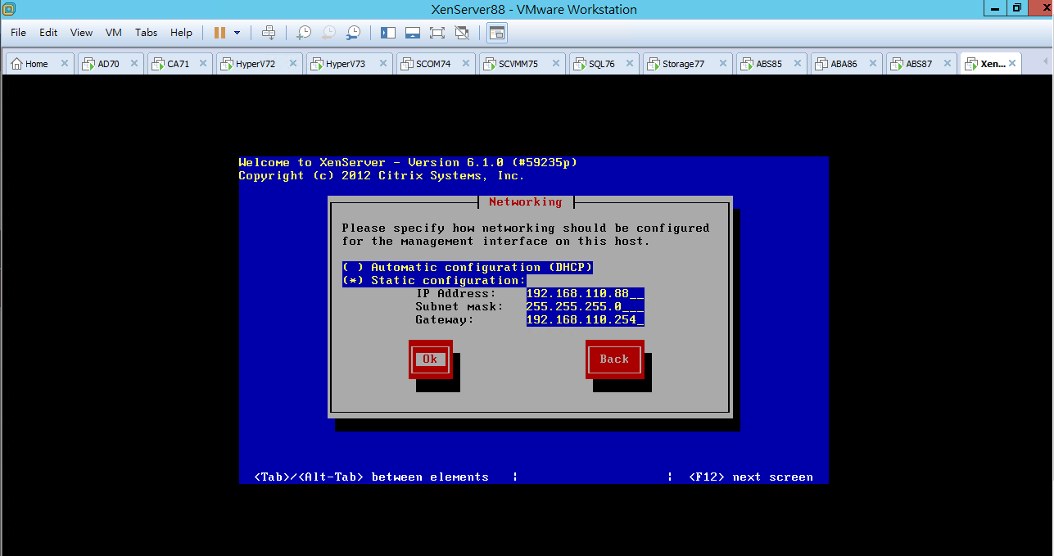This screenshot has width=1054, height=556.
Task: Close the SCVMM75 tab
Action: tap(558, 64)
